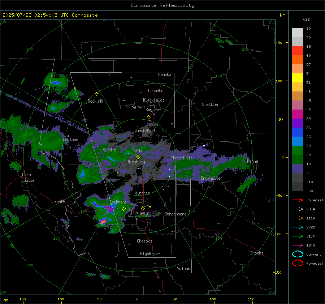This screenshot has height=304, width=325.
Task: Click the ThreeHills label
Action: [182, 158]
